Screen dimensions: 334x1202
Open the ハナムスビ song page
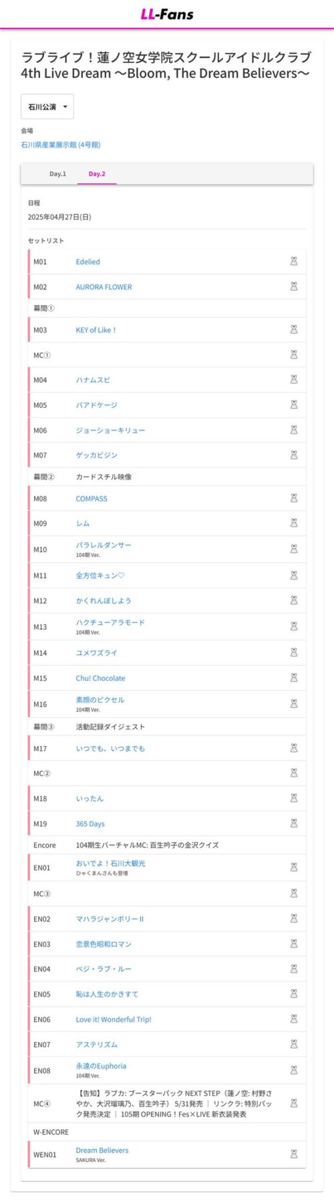click(93, 380)
